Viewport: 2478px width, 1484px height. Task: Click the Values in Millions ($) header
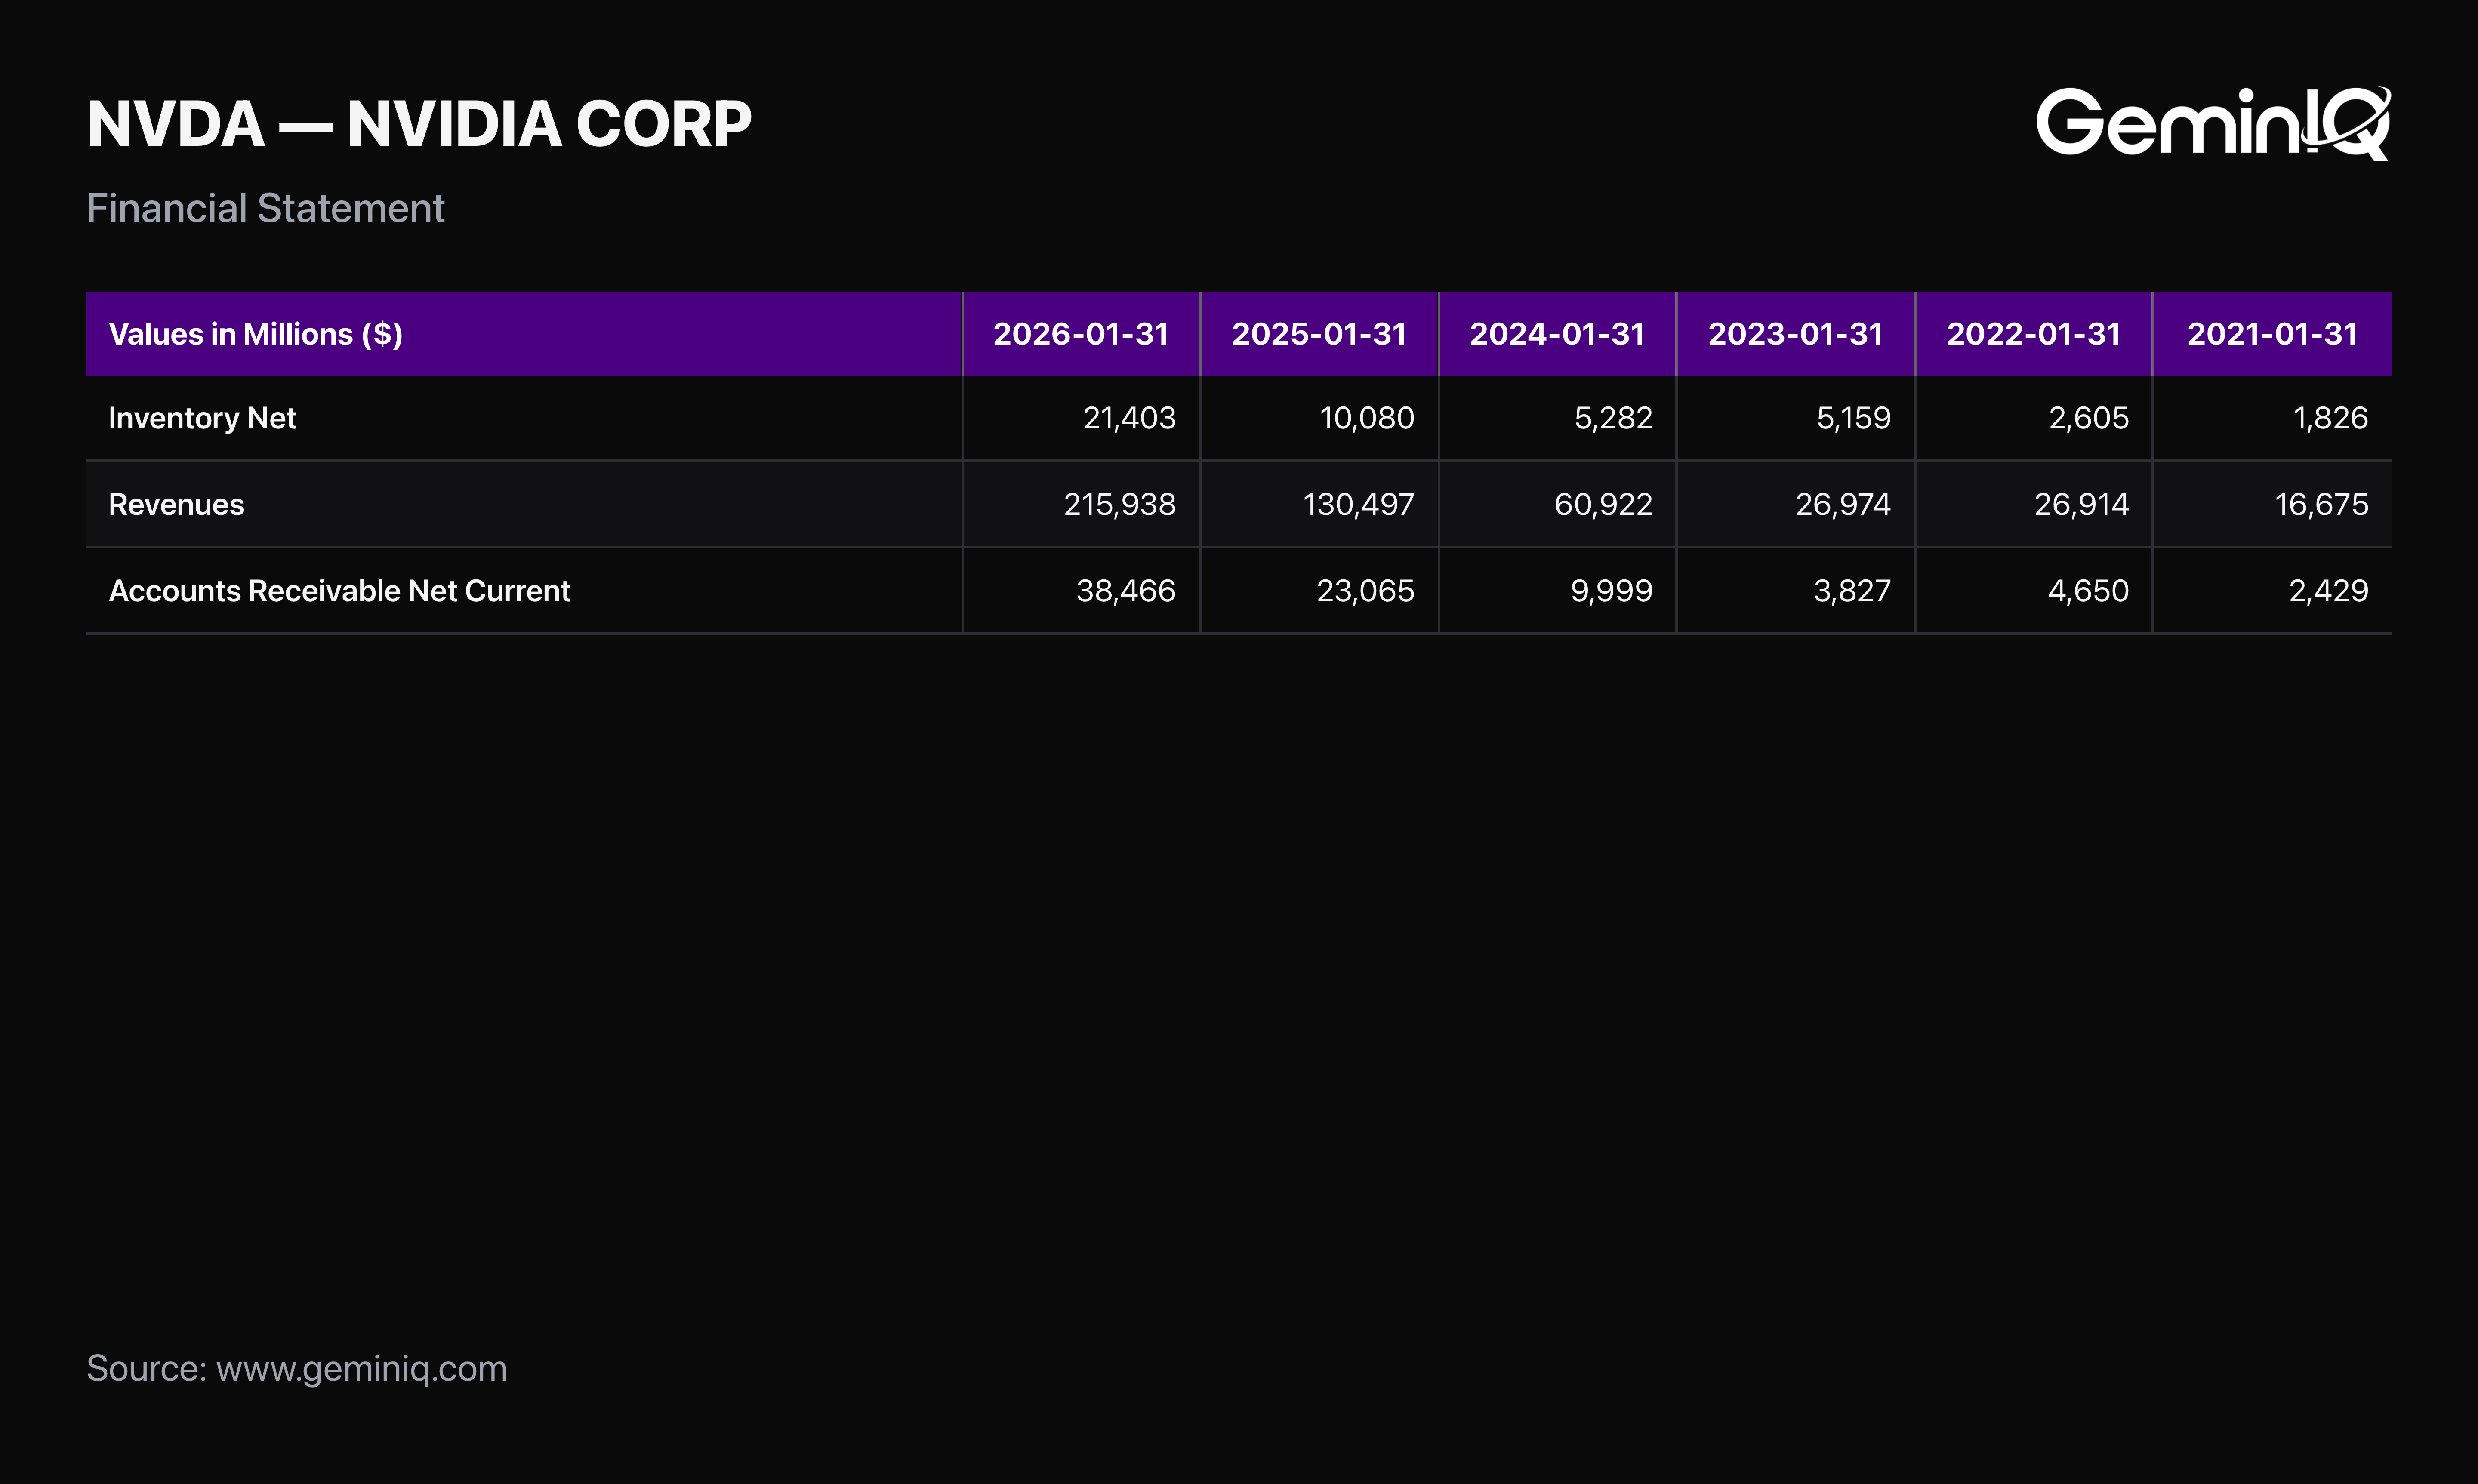pyautogui.click(x=255, y=334)
